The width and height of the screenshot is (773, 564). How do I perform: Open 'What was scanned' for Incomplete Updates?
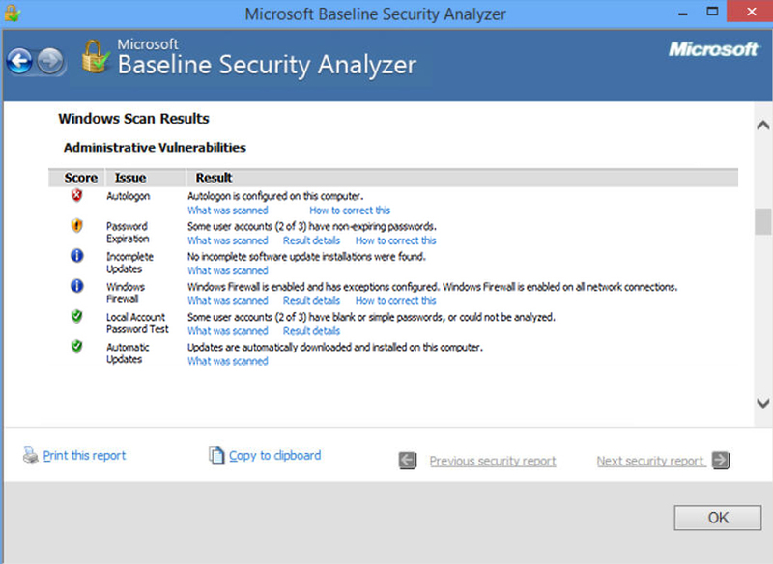pyautogui.click(x=228, y=270)
